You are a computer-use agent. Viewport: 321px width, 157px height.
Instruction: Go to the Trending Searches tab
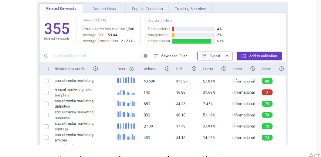pyautogui.click(x=190, y=9)
